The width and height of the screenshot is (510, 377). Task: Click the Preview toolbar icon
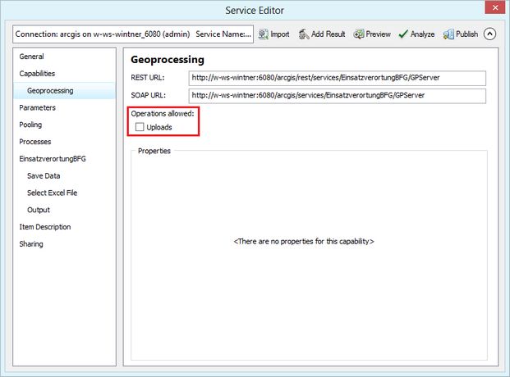coord(359,34)
